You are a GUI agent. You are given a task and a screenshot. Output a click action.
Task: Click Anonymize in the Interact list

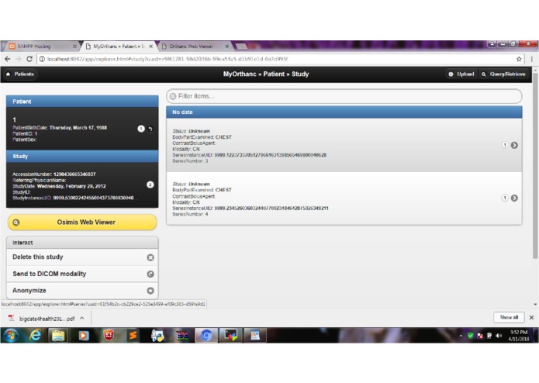tap(82, 291)
